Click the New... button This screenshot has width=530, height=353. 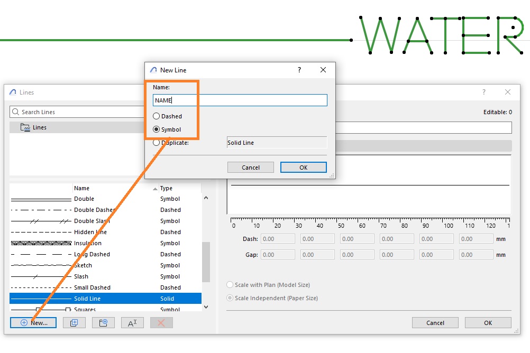click(x=33, y=322)
